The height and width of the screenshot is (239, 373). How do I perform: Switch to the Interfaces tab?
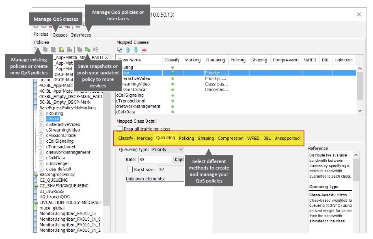coord(81,35)
